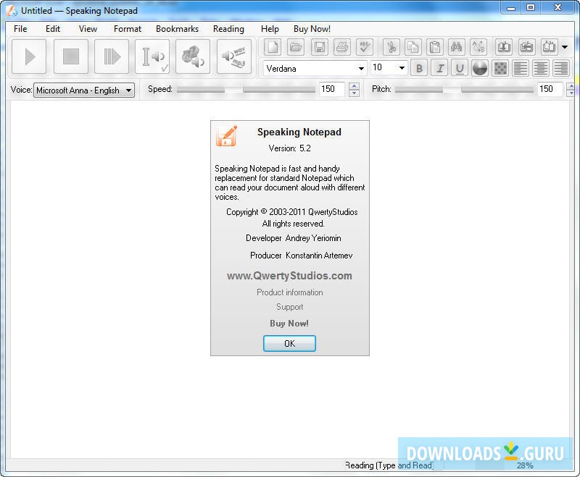Screen dimensions: 580x477
Task: Expand the bookmark toolbar dropdown arrow
Action: tap(565, 47)
